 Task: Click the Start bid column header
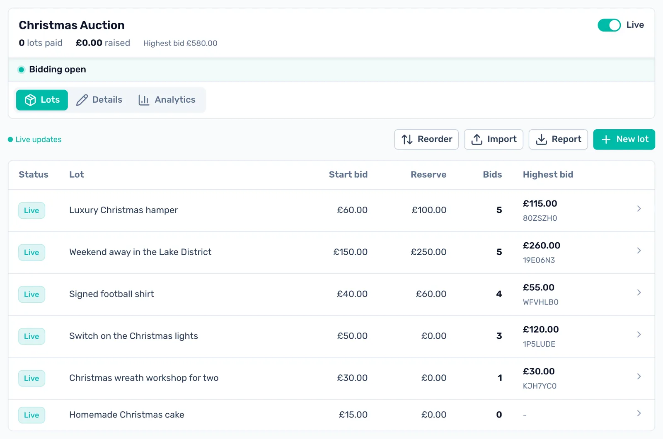(348, 175)
